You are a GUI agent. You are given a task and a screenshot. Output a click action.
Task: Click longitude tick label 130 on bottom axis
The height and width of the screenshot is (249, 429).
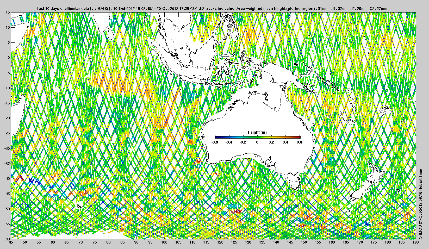[248, 242]
